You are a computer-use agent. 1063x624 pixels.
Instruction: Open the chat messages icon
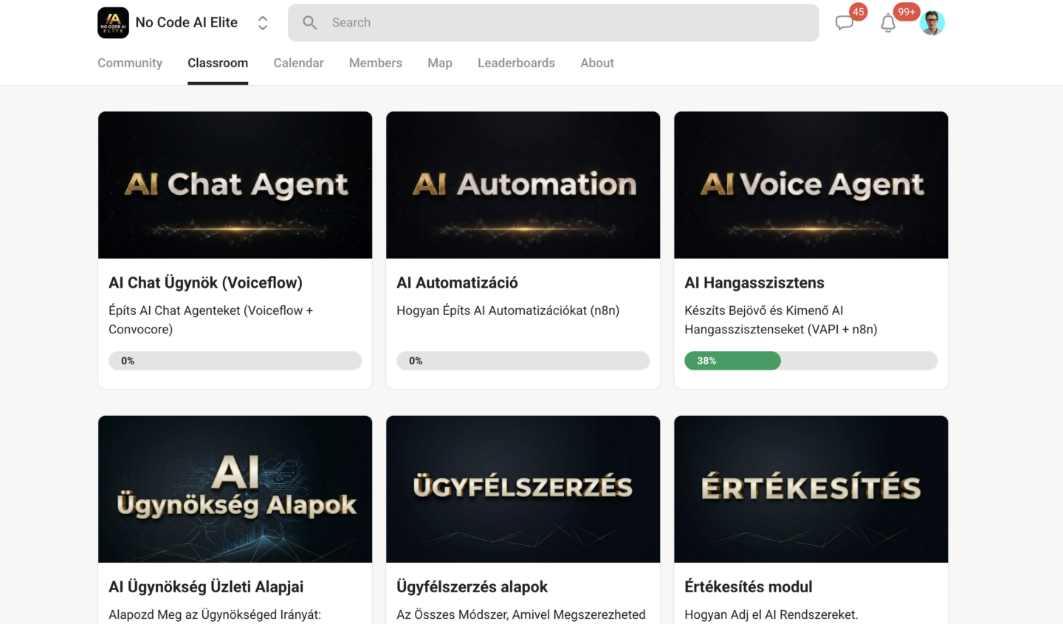coord(844,23)
